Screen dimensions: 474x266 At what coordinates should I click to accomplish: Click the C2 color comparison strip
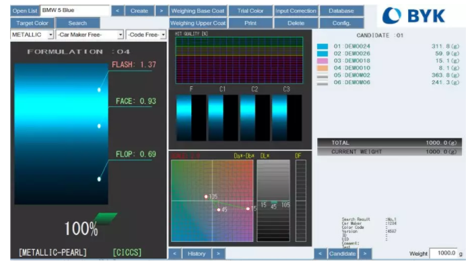click(255, 118)
